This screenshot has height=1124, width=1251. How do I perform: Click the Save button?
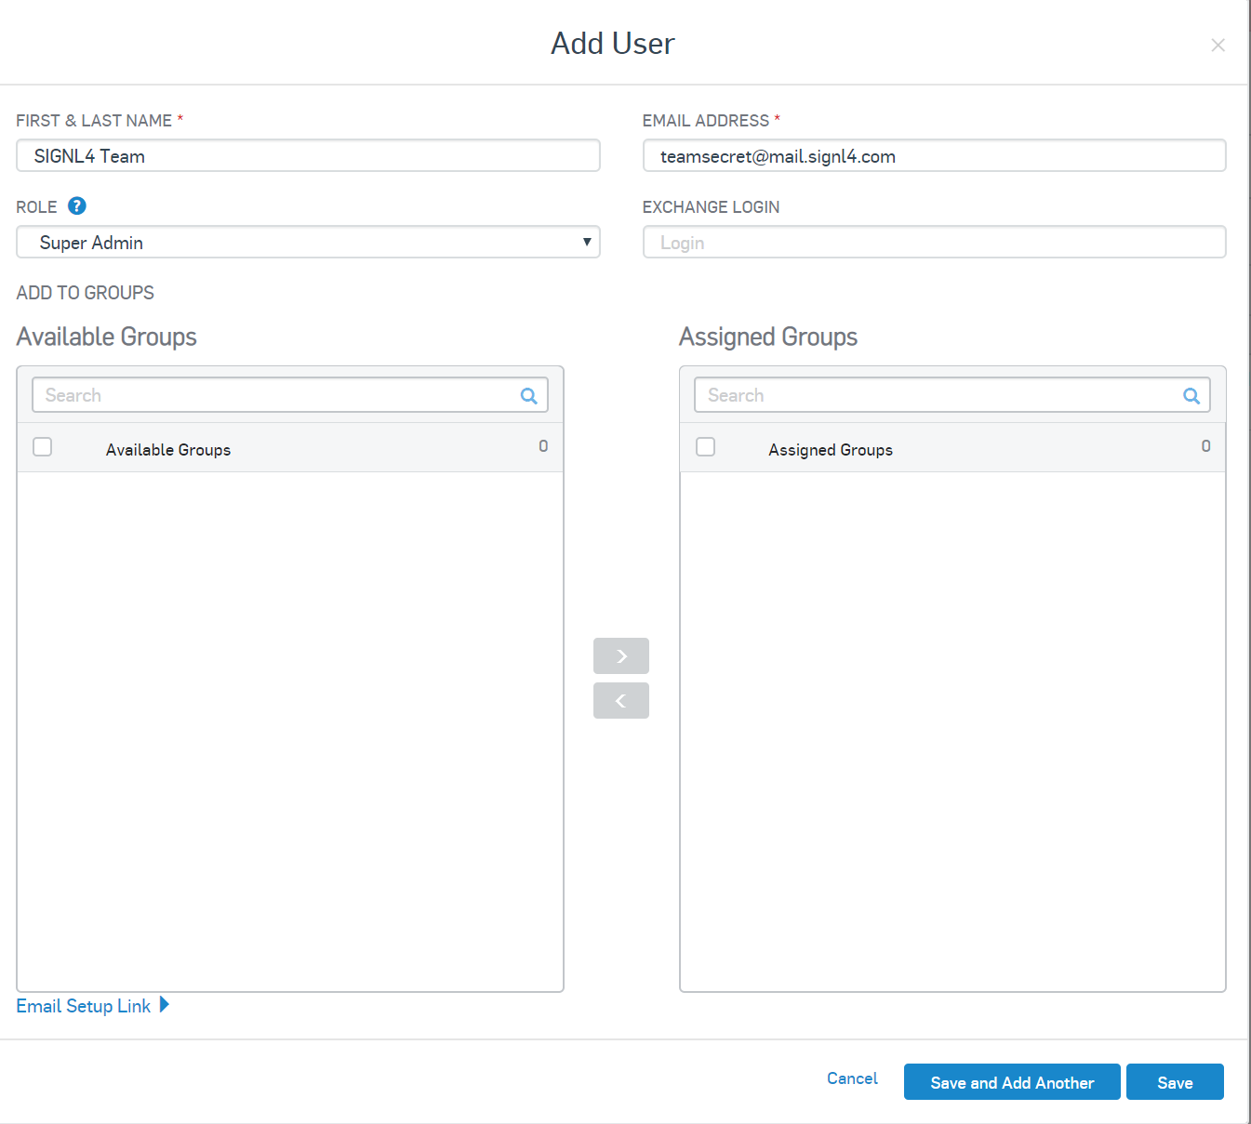pyautogui.click(x=1175, y=1082)
